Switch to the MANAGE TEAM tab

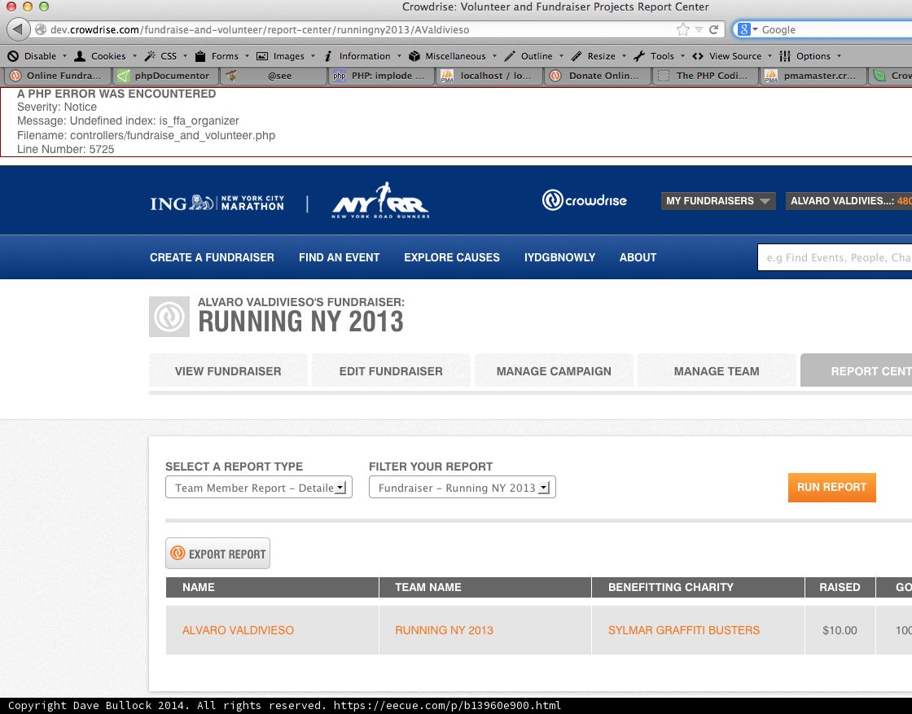coord(717,371)
